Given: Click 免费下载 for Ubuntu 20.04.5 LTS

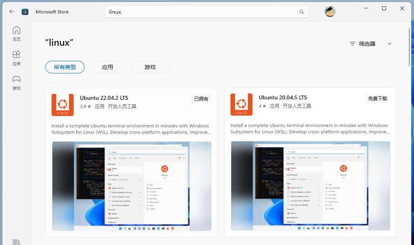Looking at the screenshot, I should pos(377,99).
